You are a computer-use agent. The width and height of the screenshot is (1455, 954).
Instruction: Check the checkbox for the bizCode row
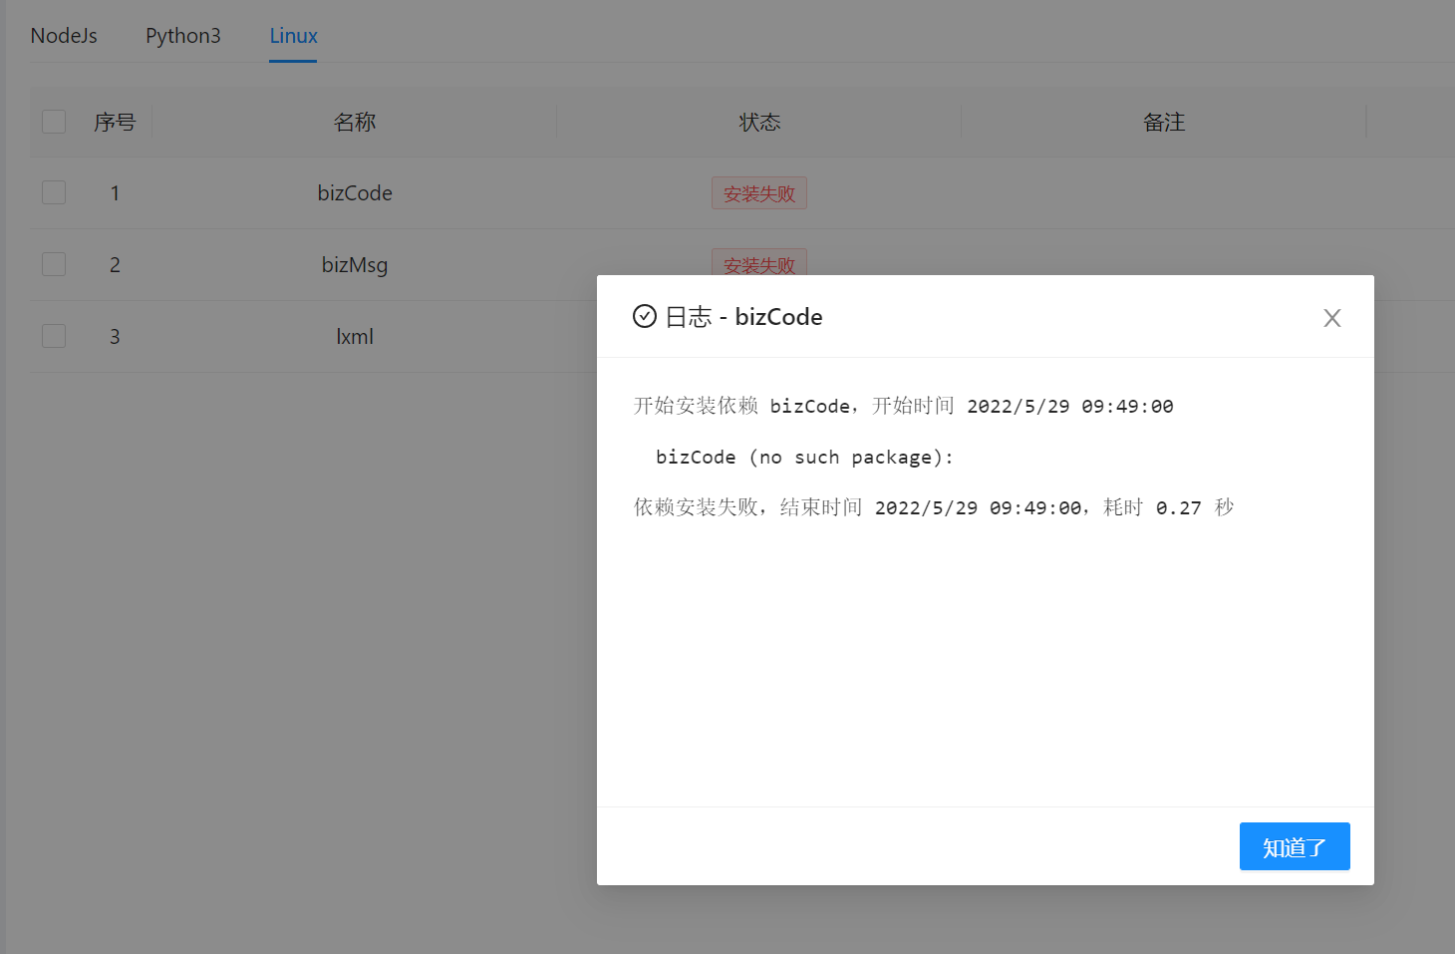tap(53, 192)
